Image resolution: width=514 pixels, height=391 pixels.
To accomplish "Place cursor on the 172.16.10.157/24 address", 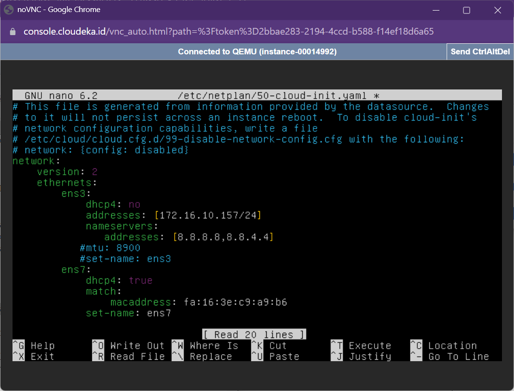I will tap(207, 215).
